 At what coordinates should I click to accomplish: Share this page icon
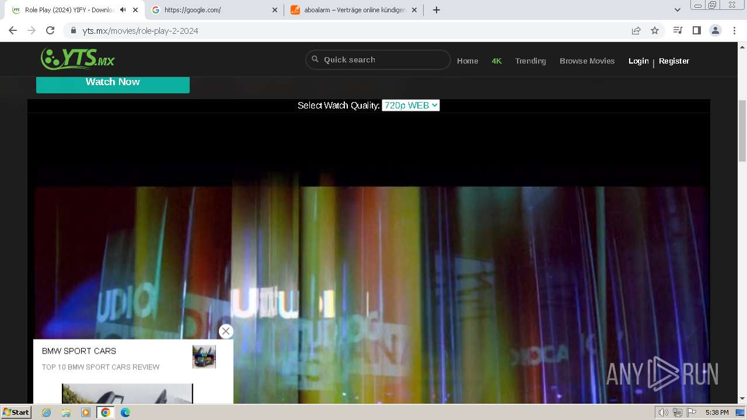coord(636,30)
